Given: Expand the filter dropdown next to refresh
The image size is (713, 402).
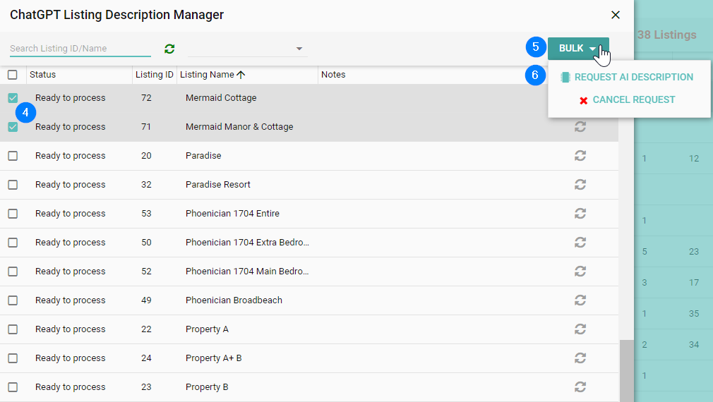Looking at the screenshot, I should pos(299,49).
